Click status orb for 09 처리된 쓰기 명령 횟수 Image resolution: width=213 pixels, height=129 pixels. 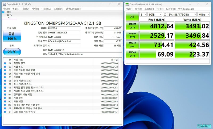coord(5,91)
